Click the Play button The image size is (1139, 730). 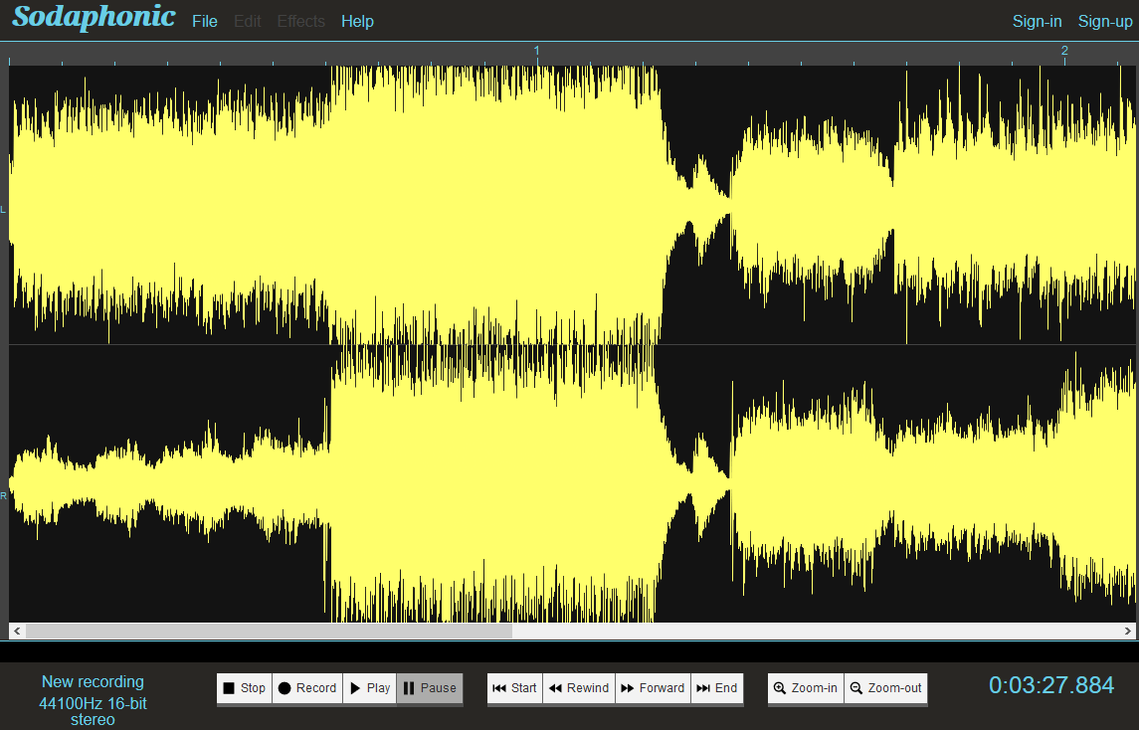point(369,688)
